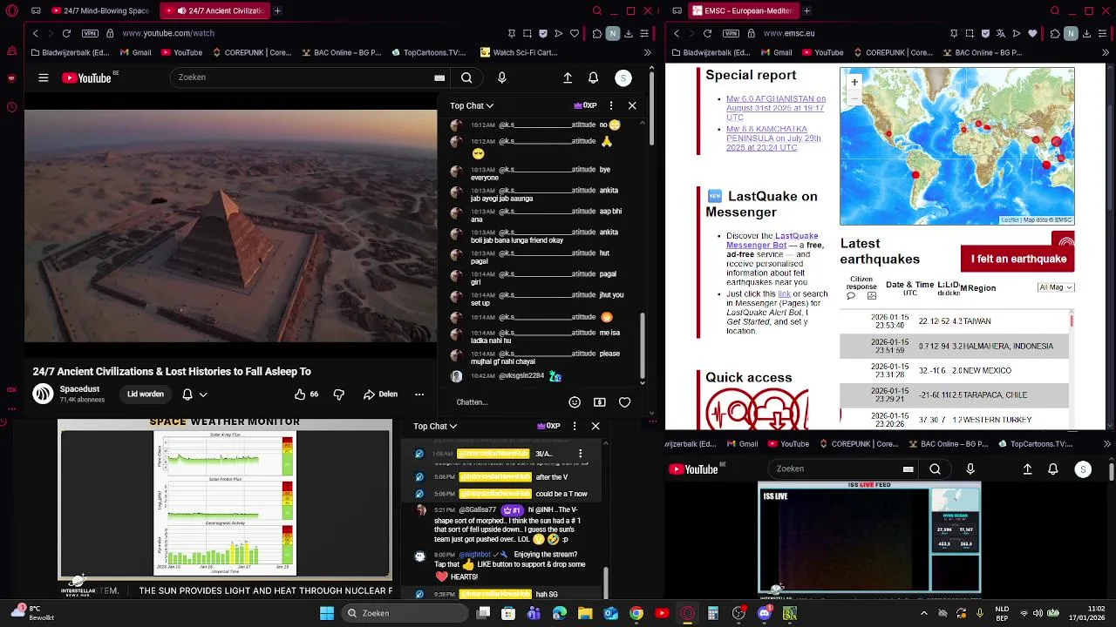The width and height of the screenshot is (1116, 627).
Task: Open the account avatar in the top-left YouTube header
Action: (623, 78)
